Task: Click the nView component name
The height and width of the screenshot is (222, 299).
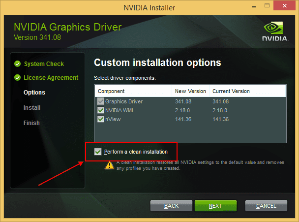Action: [113, 119]
